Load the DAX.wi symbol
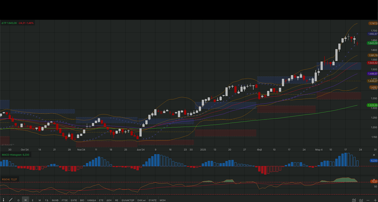This screenshot has height=202, width=378. coord(142,200)
